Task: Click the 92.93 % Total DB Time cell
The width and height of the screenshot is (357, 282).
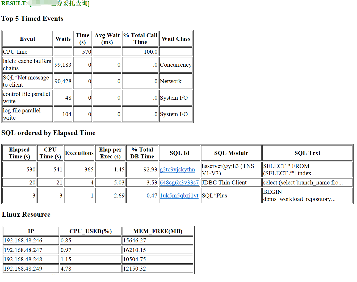Action: pyautogui.click(x=142, y=170)
